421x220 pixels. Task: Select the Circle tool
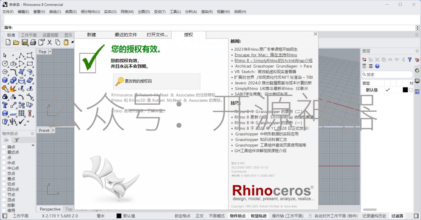pos(5,63)
